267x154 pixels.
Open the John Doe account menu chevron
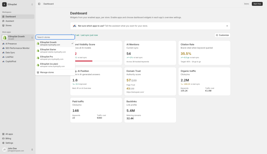pos(32,150)
